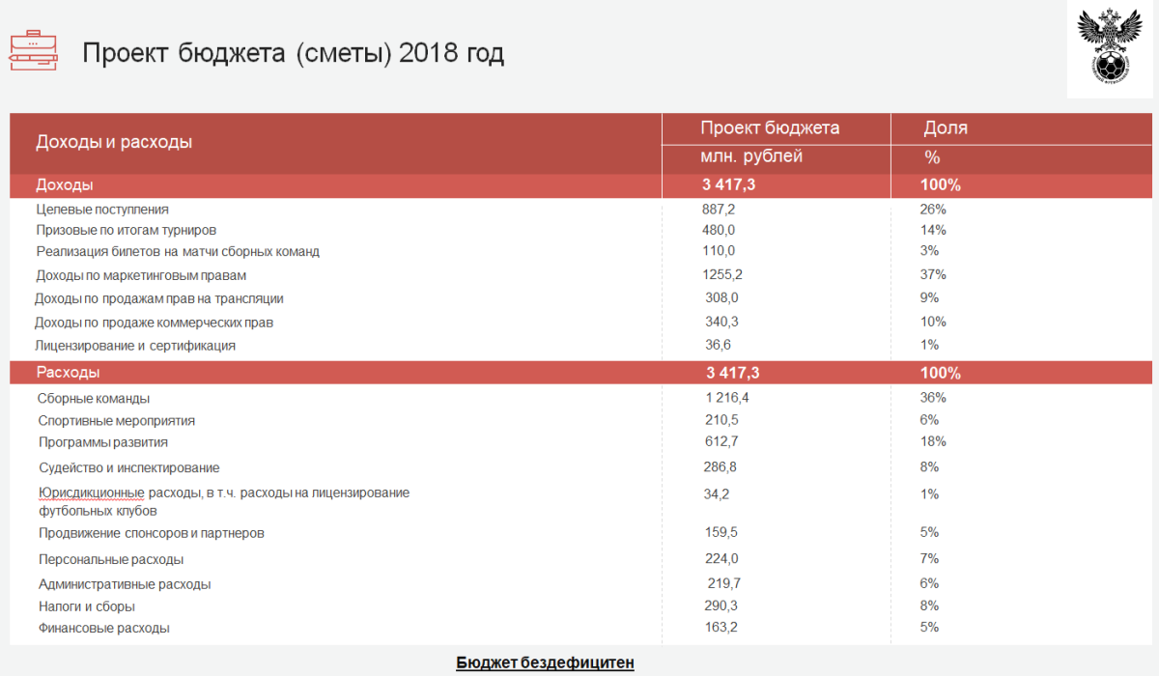The height and width of the screenshot is (676, 1159).
Task: Select the 'Целевые поступления' row label
Action: [102, 210]
